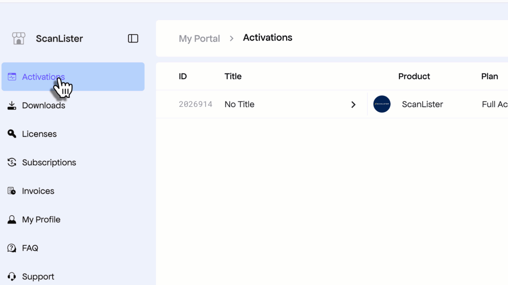Click the ScanLister product name in the row
The image size is (508, 285).
(422, 104)
